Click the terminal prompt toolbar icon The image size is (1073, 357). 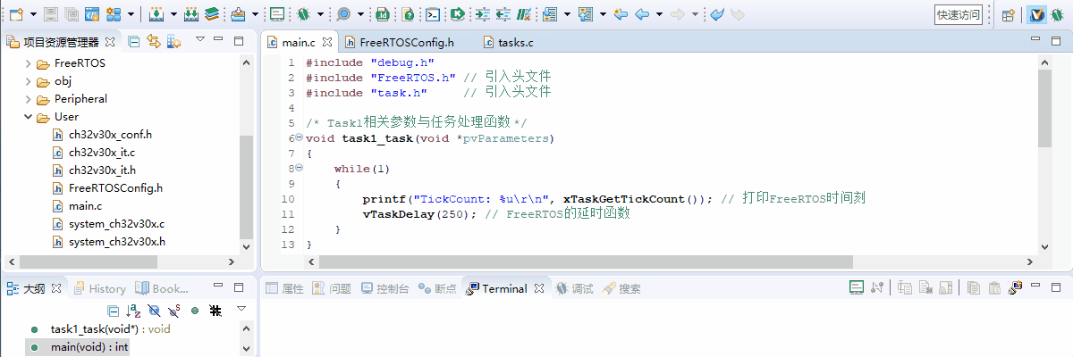pos(433,14)
